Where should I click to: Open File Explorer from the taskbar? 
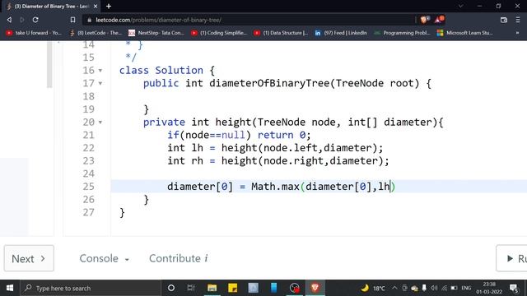tap(212, 288)
